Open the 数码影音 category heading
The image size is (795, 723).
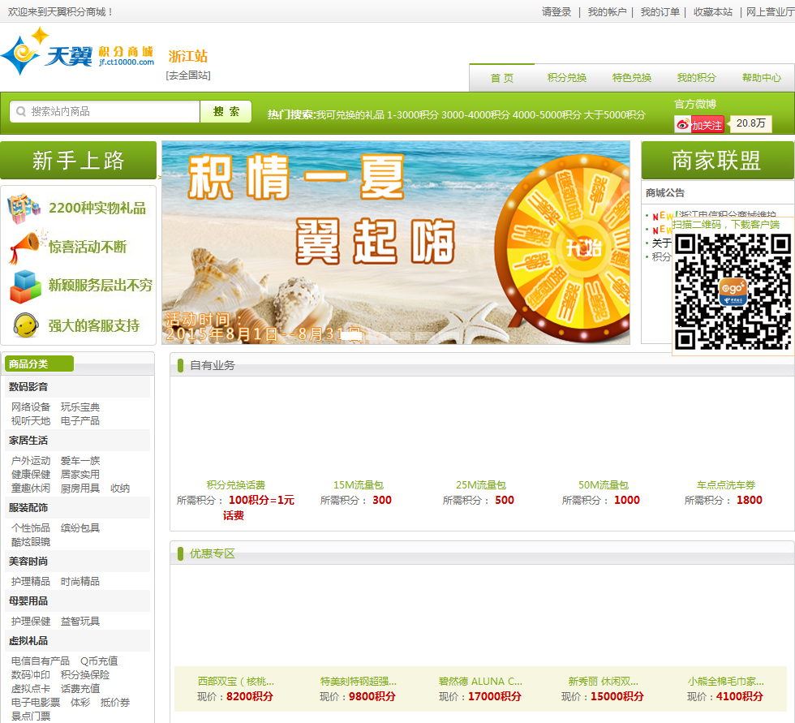point(28,387)
